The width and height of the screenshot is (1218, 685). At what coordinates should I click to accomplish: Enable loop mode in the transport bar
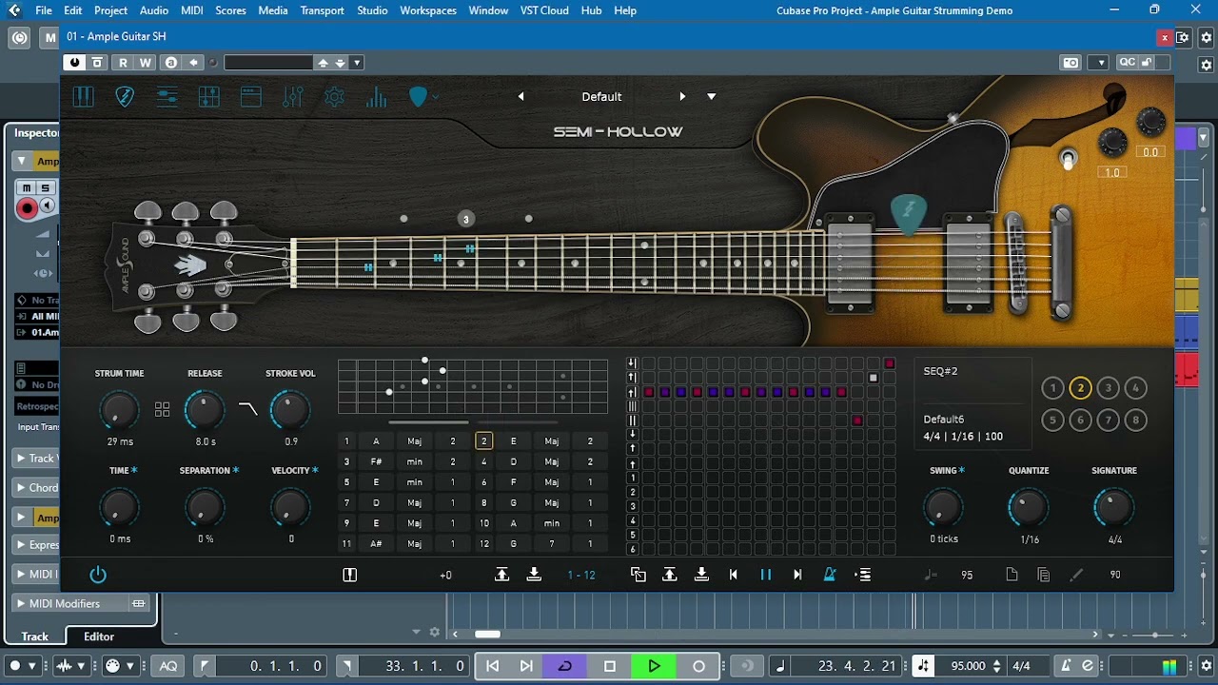click(x=564, y=666)
